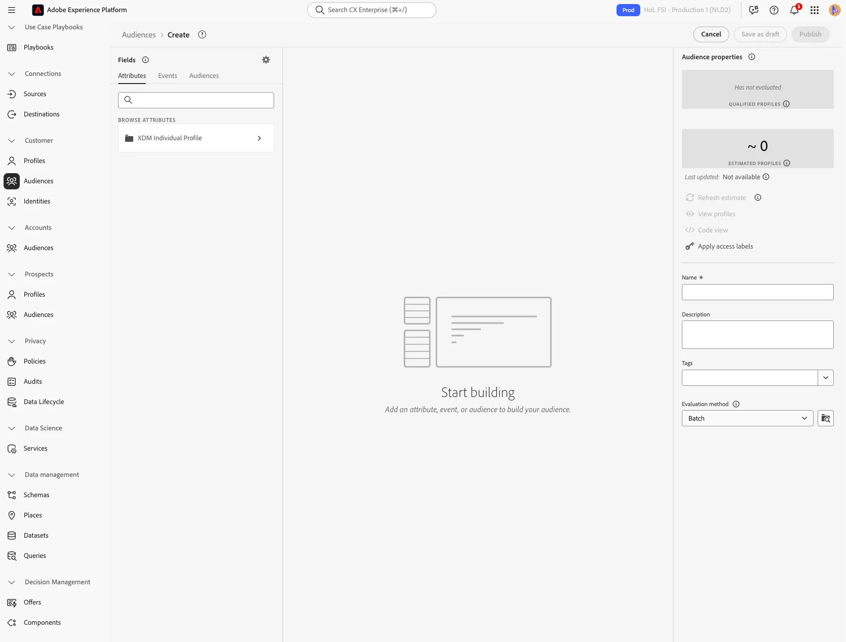Open the hamburger navigation menu

[12, 10]
